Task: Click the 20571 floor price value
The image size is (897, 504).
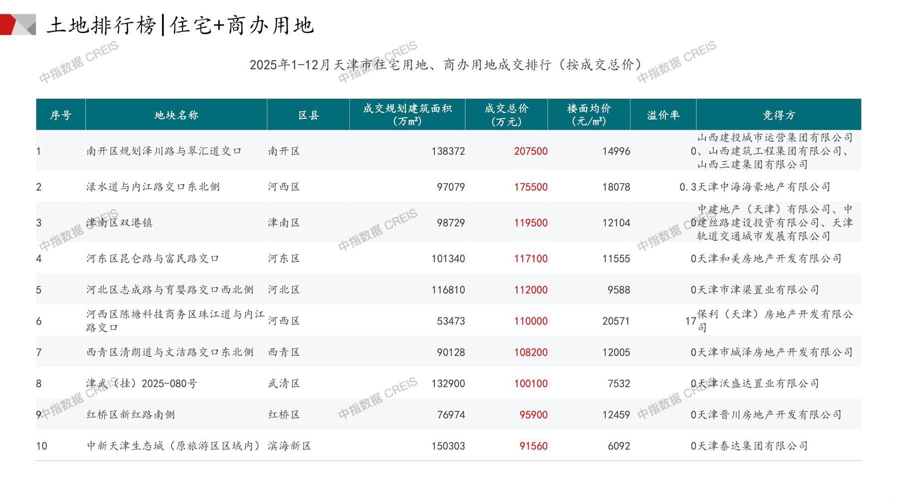Action: [615, 321]
